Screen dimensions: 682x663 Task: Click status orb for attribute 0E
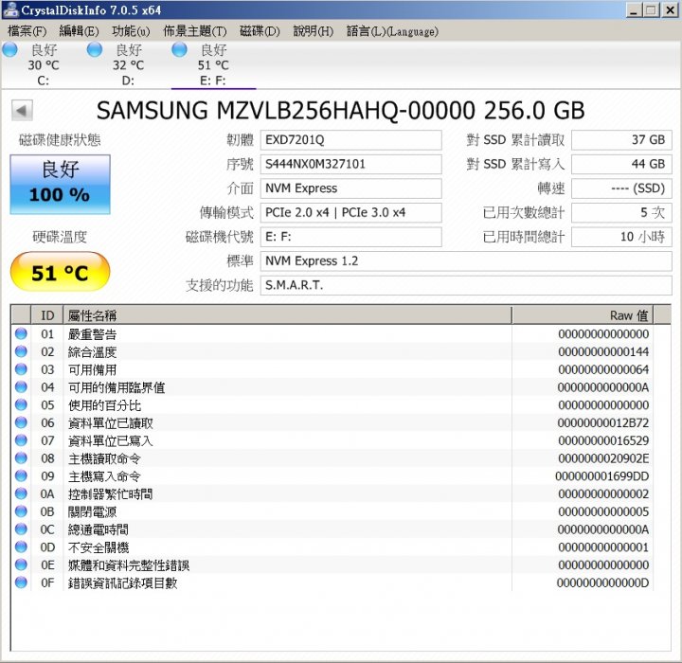pyautogui.click(x=21, y=564)
